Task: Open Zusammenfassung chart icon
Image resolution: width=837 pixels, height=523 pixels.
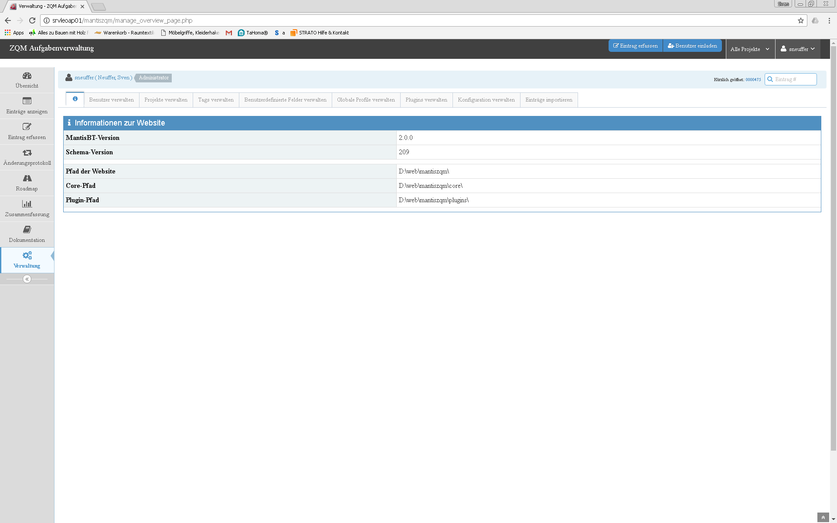Action: click(x=27, y=204)
